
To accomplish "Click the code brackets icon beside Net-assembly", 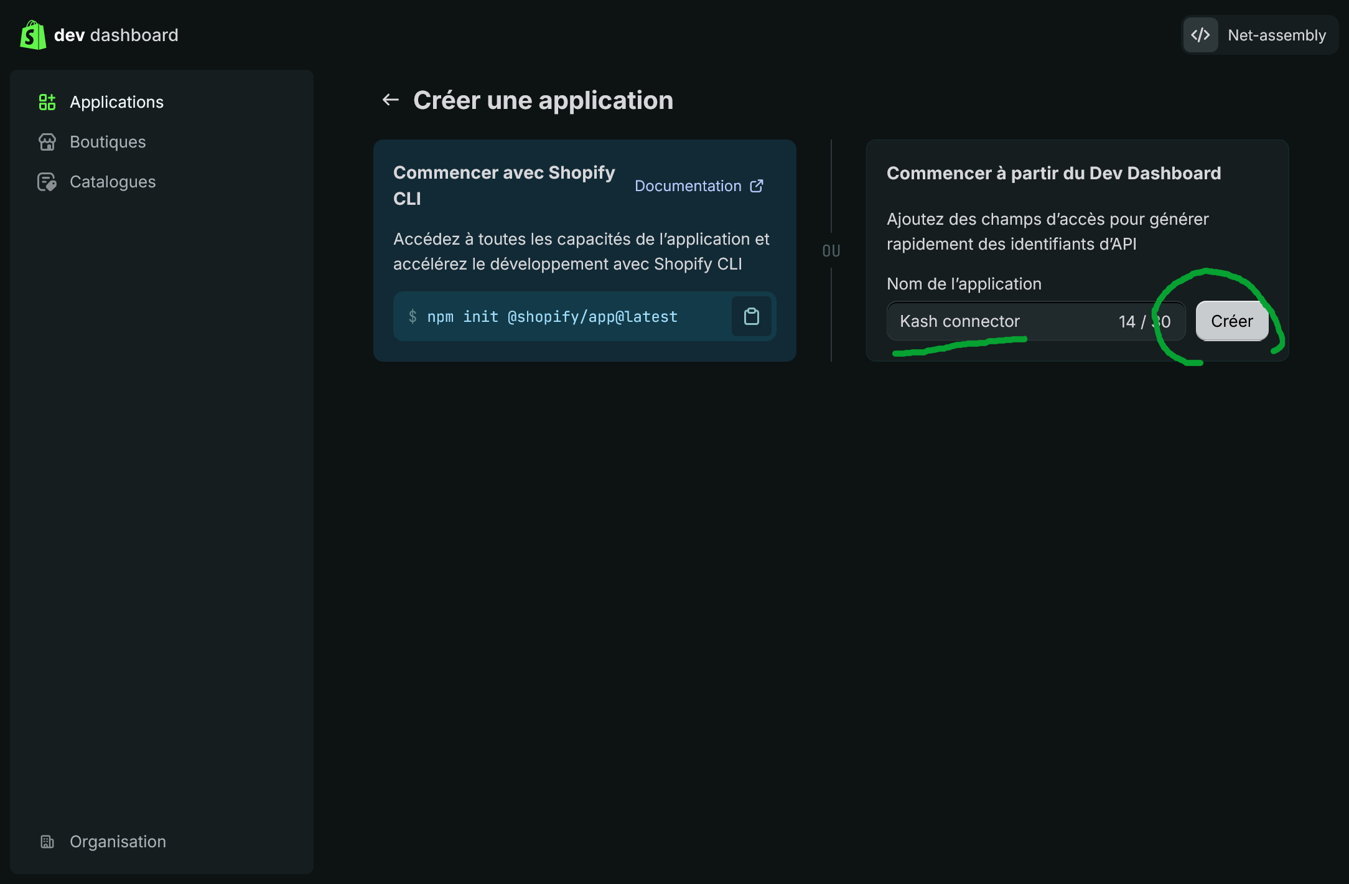I will coord(1200,35).
